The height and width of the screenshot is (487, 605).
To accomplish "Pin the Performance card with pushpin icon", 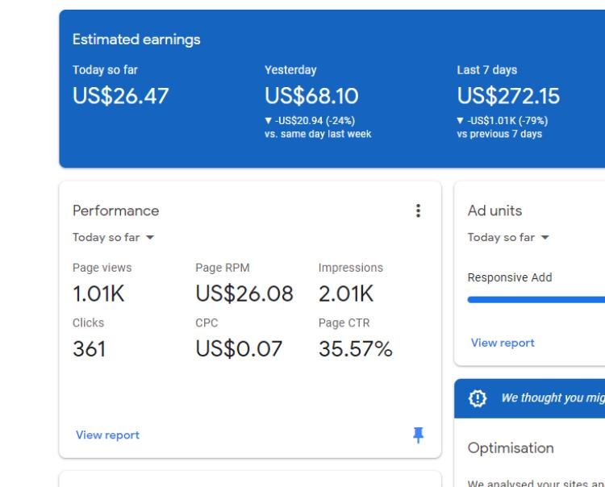I will click(x=418, y=435).
